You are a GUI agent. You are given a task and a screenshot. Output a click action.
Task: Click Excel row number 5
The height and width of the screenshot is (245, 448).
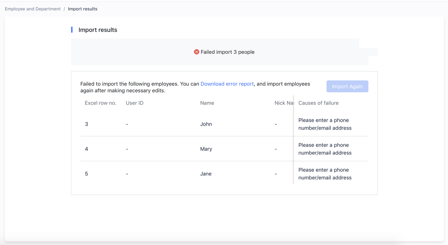(86, 174)
